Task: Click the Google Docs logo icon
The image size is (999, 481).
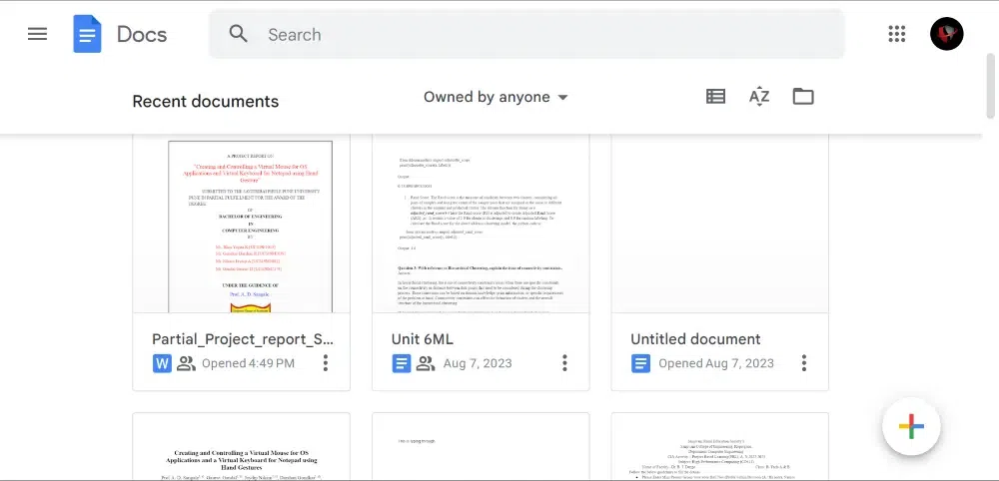Action: click(x=87, y=34)
